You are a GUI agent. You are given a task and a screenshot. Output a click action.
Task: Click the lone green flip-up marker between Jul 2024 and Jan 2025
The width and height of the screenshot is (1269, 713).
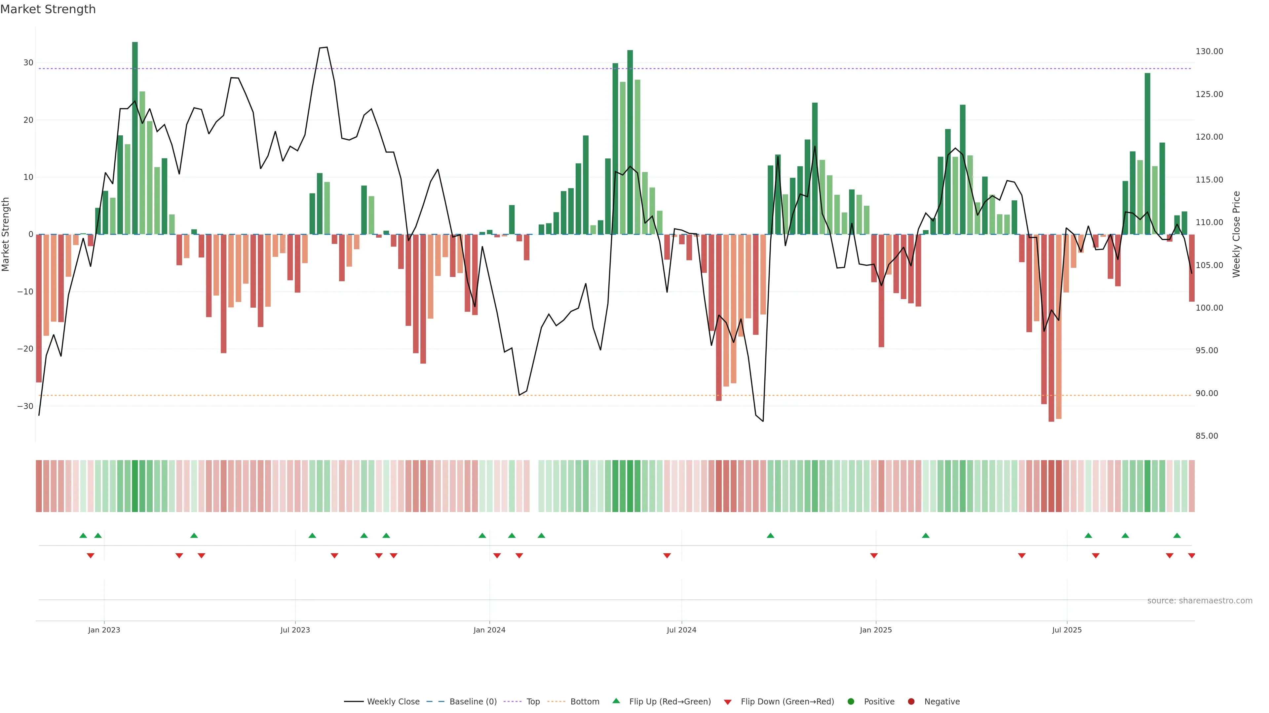[770, 535]
